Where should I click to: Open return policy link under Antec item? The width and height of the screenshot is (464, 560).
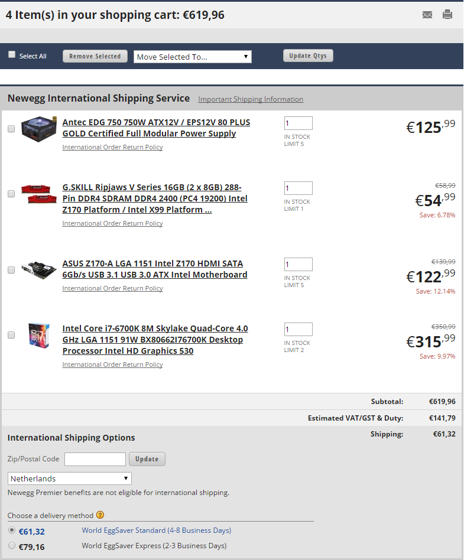[x=113, y=147]
